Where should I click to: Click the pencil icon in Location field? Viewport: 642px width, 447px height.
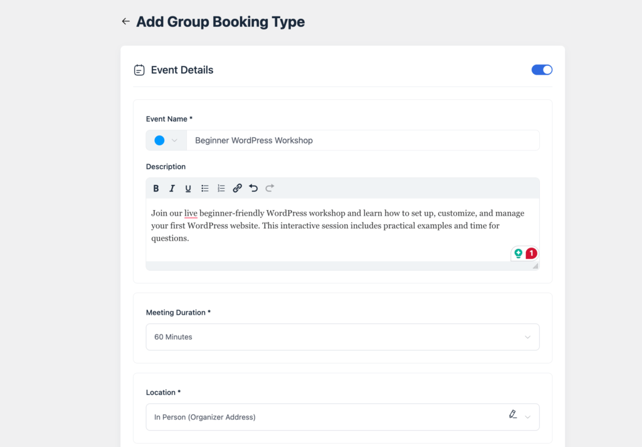[x=513, y=414]
